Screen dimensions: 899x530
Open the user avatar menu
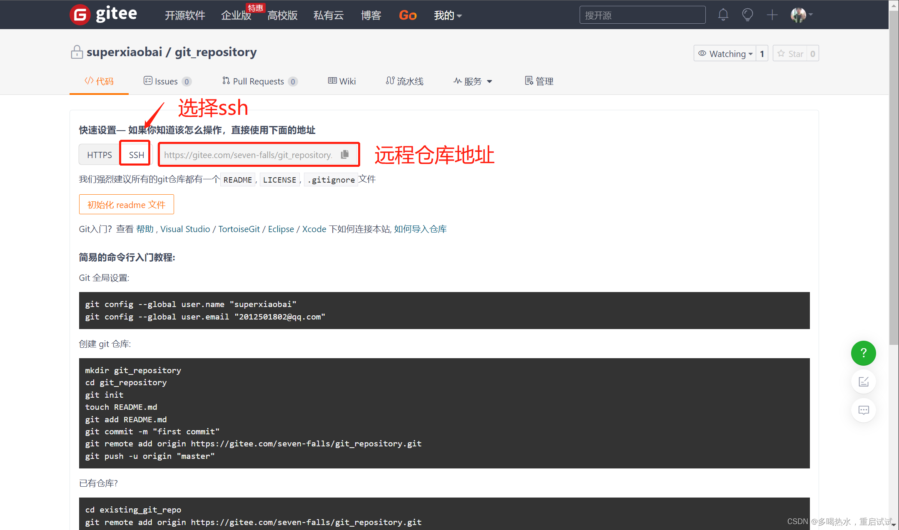802,15
